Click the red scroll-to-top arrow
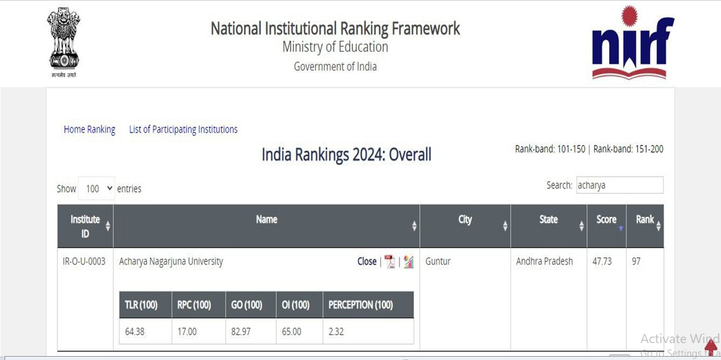The image size is (721, 360). click(710, 348)
